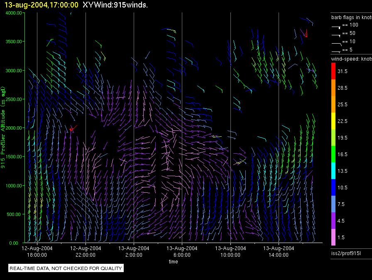The width and height of the screenshot is (372, 280).
Task: Click the 50-knot barb flag legend icon
Action: pos(336,36)
